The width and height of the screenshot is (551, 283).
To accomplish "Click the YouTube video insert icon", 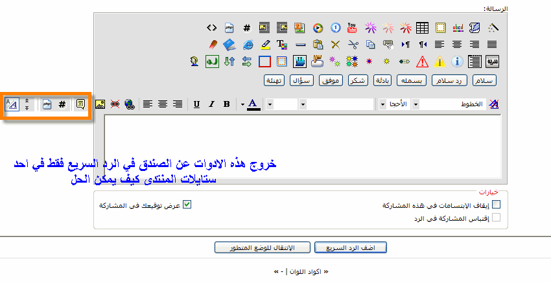I will pos(352,28).
